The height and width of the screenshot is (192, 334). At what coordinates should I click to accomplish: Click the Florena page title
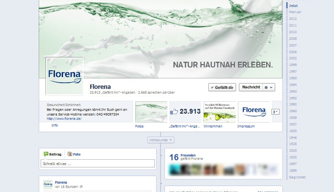click(100, 87)
